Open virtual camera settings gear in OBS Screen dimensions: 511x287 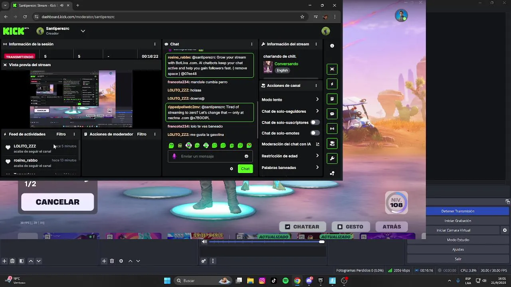(505, 230)
